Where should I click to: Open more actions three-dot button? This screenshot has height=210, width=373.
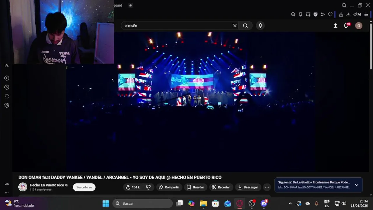(x=267, y=187)
